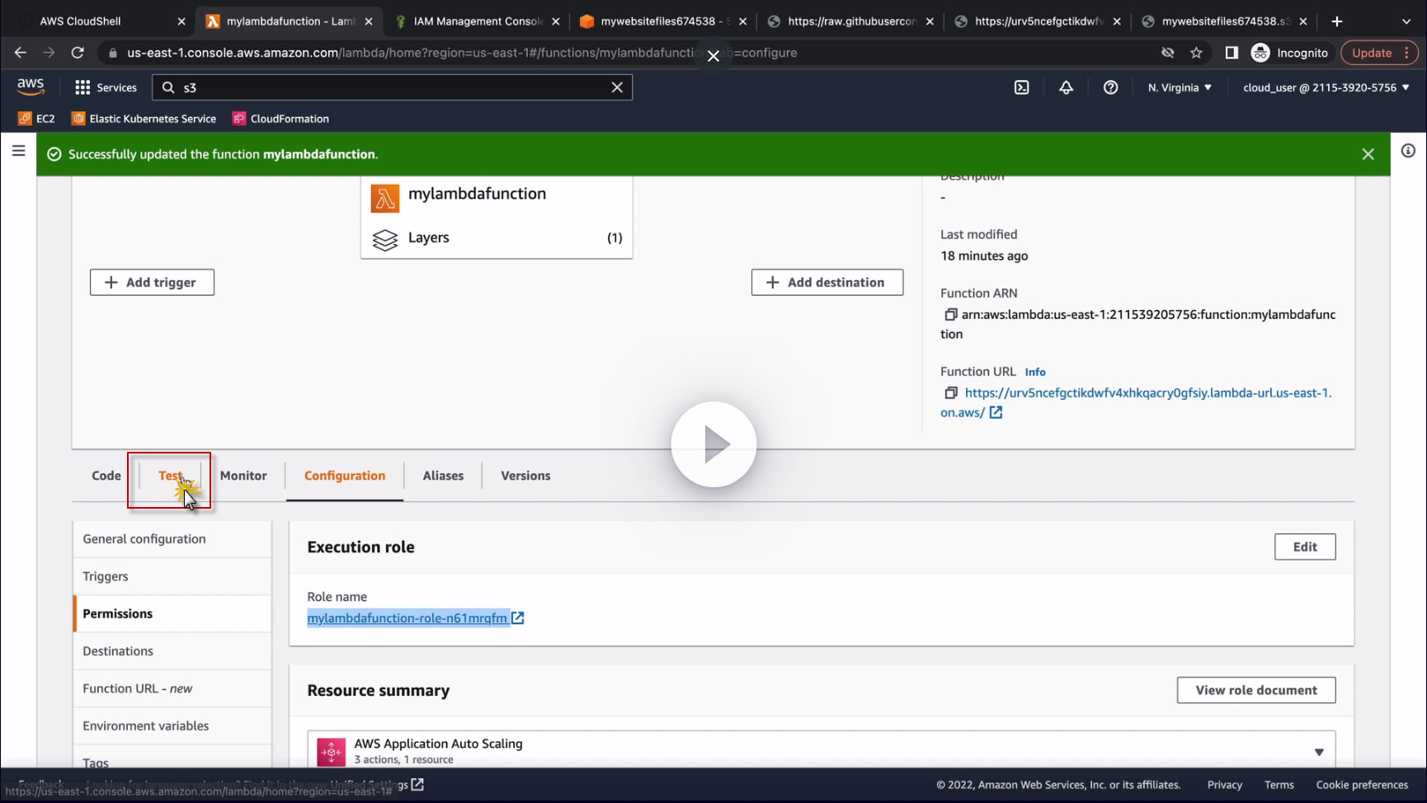Bookmark this page with the star icon

pos(1196,53)
